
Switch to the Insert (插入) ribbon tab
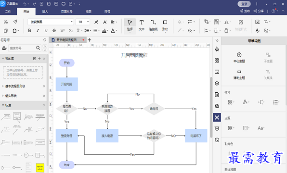45,12
